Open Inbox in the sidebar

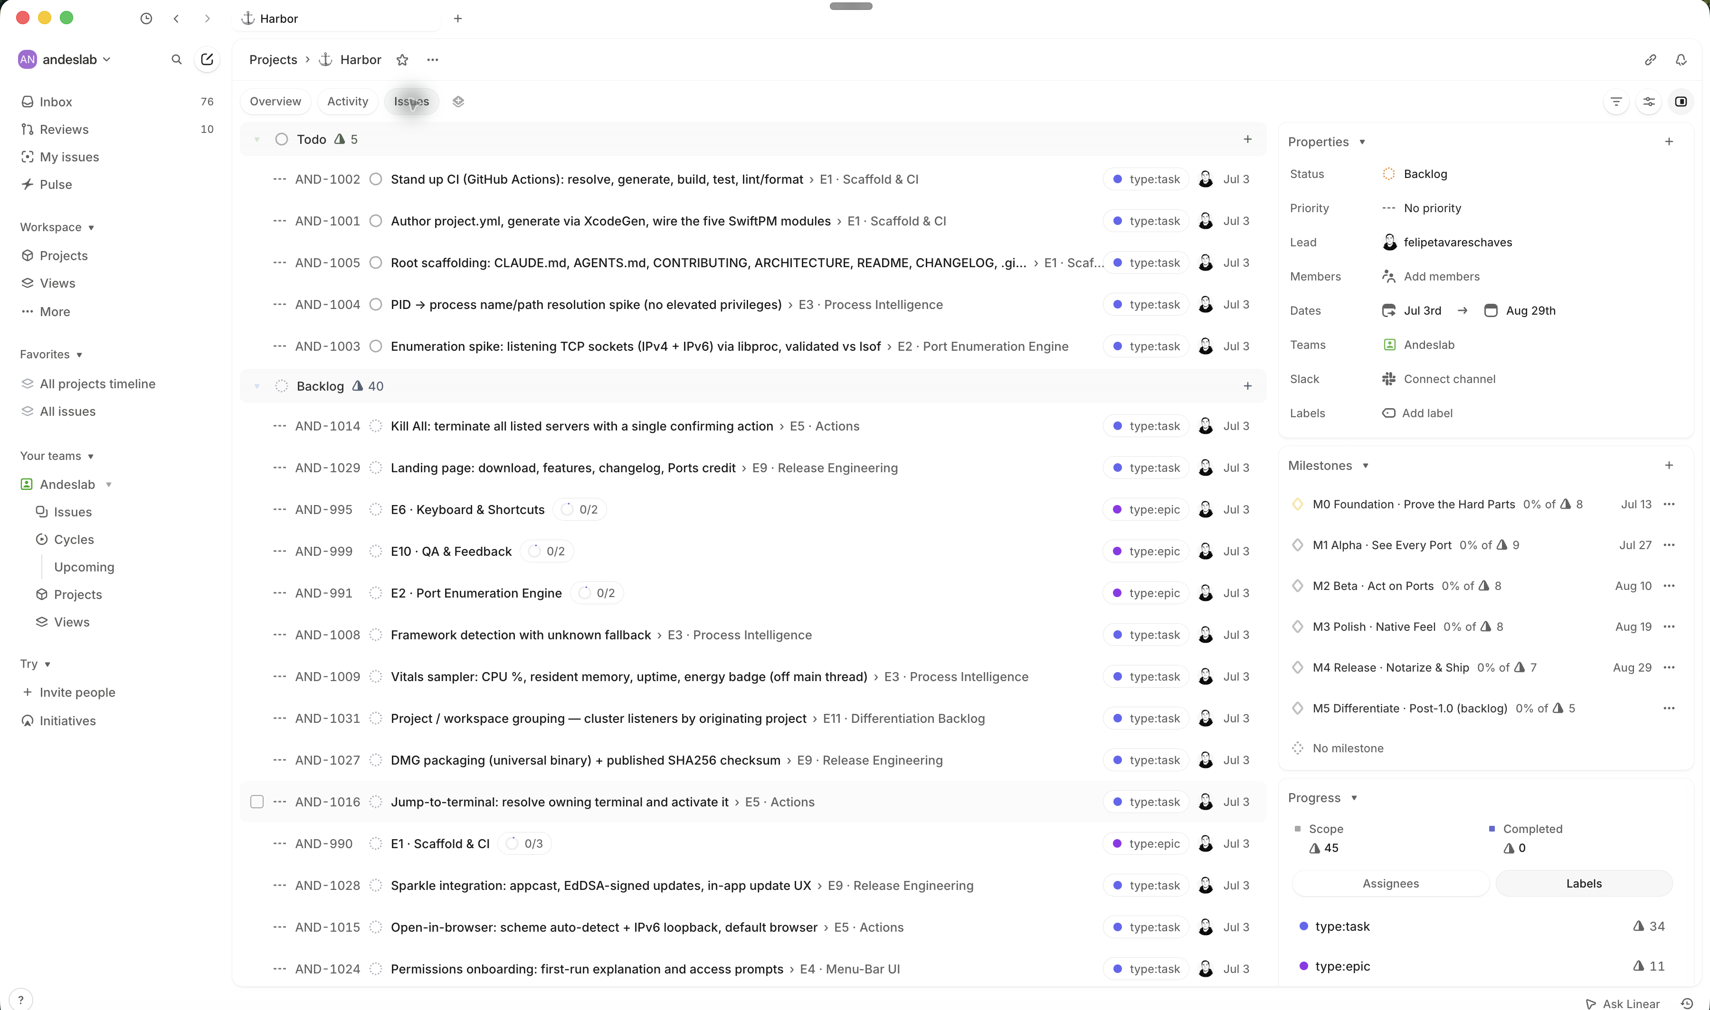point(117,102)
